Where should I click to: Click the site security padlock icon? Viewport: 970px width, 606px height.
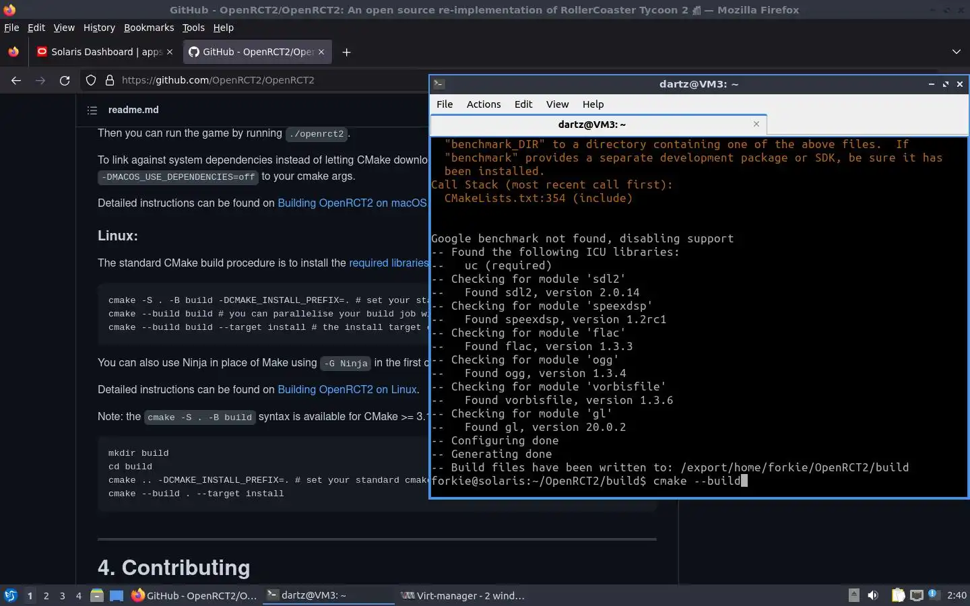(x=109, y=80)
